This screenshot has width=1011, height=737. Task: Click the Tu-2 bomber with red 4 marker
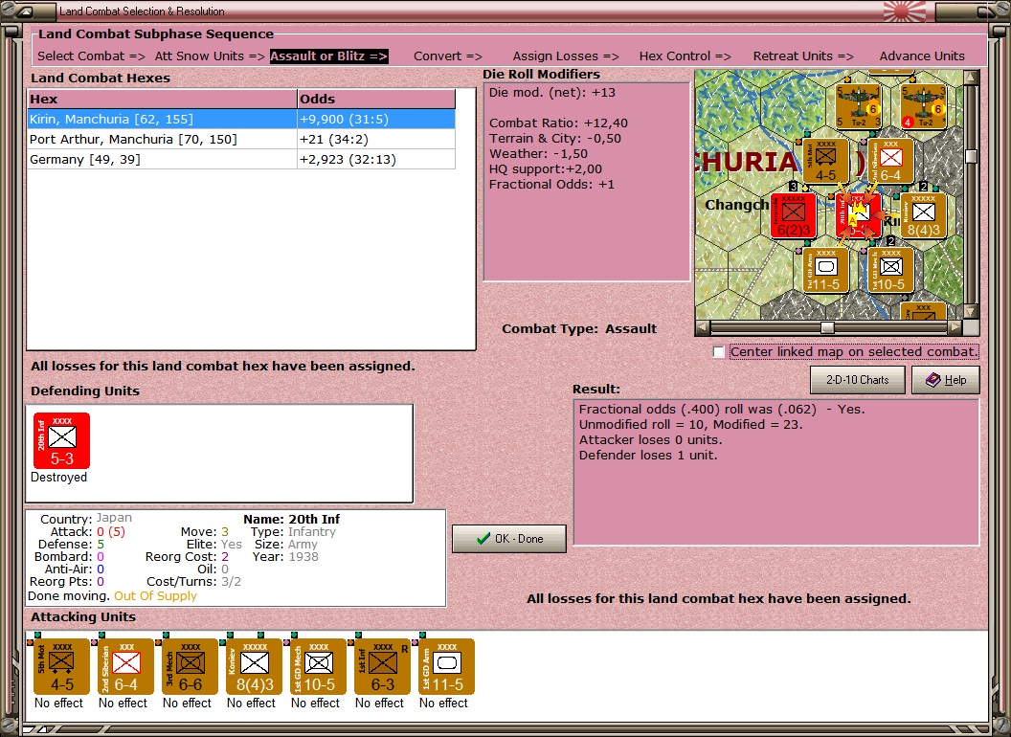point(923,105)
